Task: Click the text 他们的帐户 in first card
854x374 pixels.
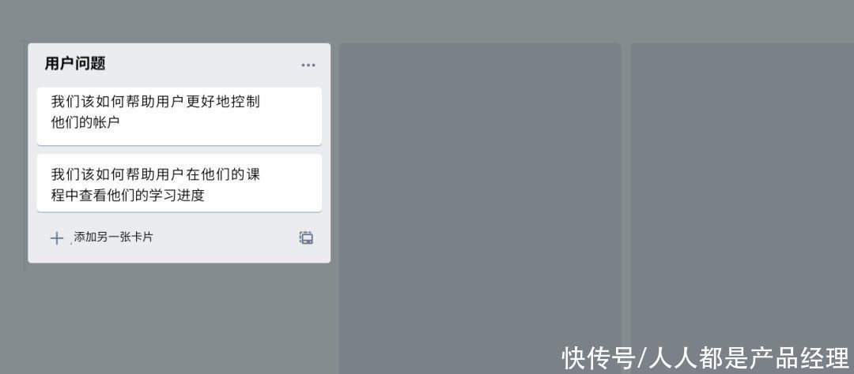Action: (x=85, y=122)
